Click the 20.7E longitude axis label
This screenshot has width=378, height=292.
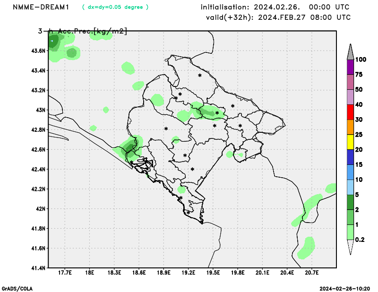312,273
